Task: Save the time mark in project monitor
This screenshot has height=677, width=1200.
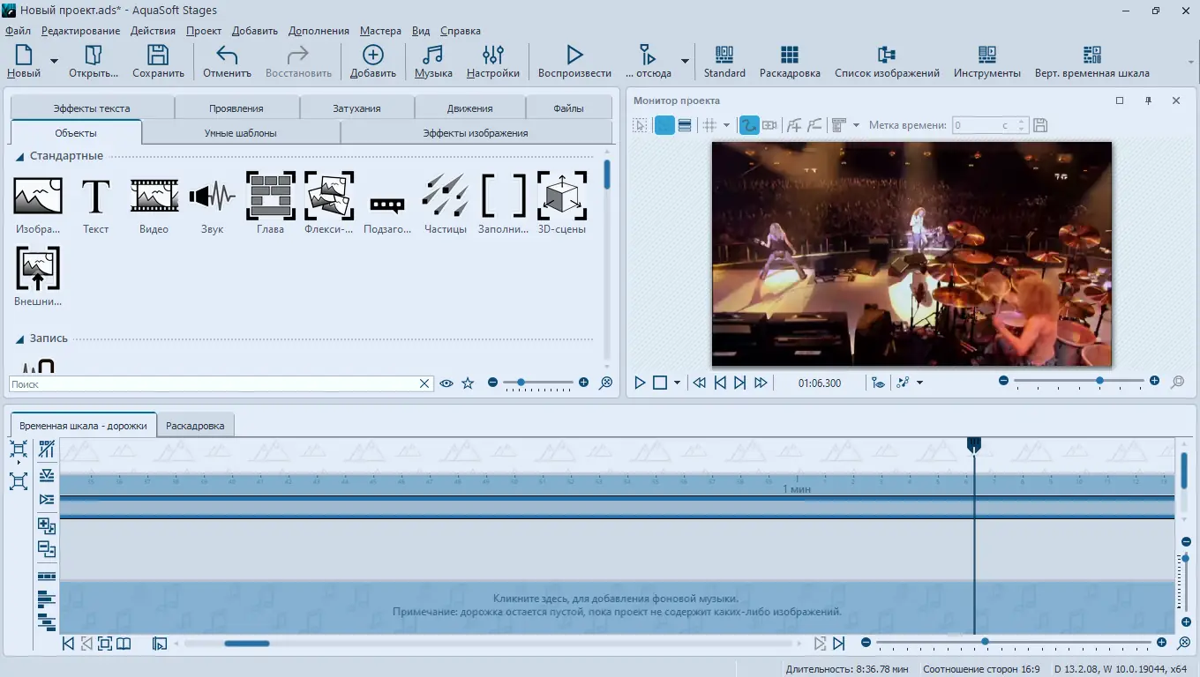Action: (1040, 125)
